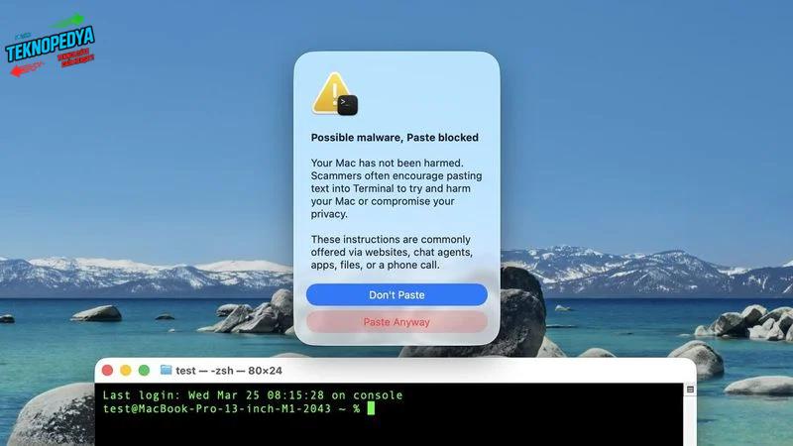This screenshot has height=446, width=793.
Task: Click the split pane icon at Terminal's right edge
Action: coord(690,390)
